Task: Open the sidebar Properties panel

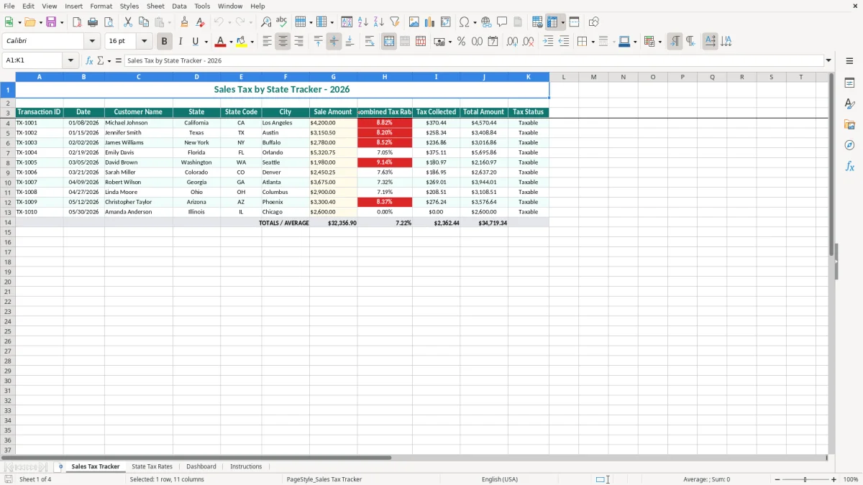Action: [849, 83]
